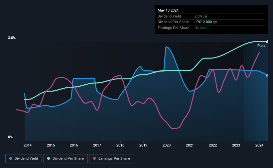This screenshot has height=168, width=273.
Task: Click the blue Dividend Yield legend dot
Action: (11, 158)
